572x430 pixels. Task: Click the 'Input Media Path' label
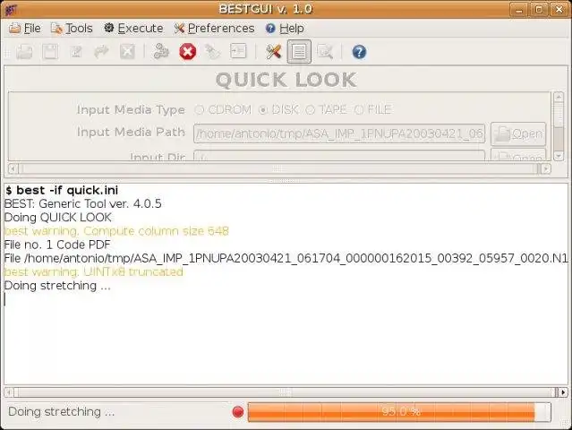click(131, 132)
